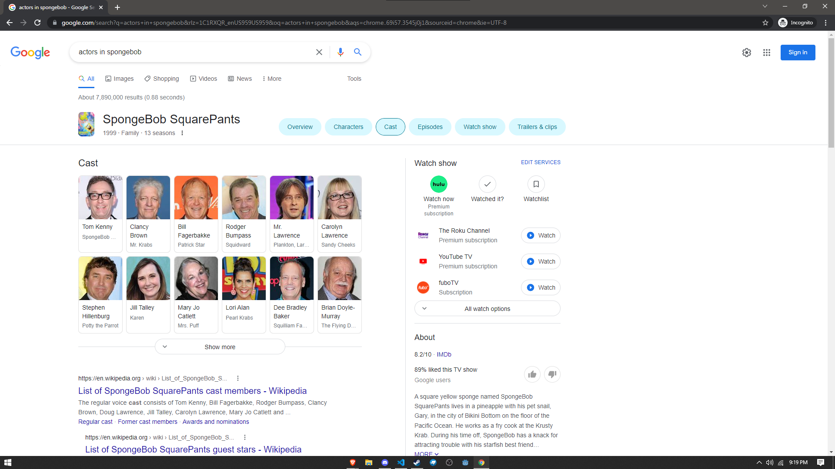Click the blue search magnifier icon
Image resolution: width=835 pixels, height=469 pixels.
(x=357, y=52)
